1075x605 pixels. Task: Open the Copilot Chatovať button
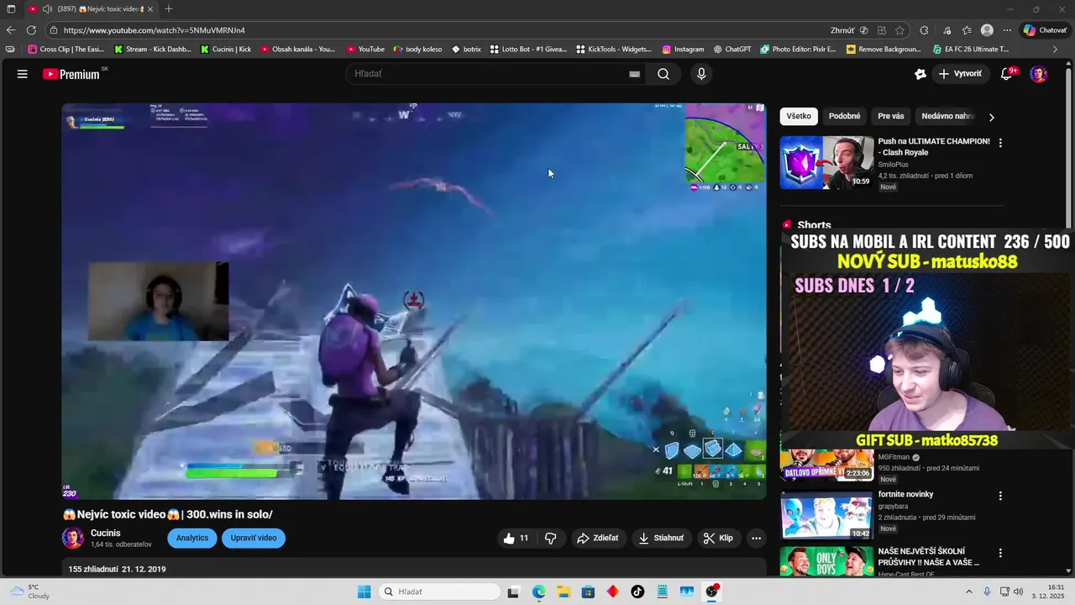pos(1045,30)
